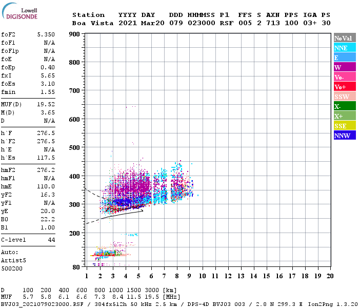
Task: Click the 80 km y-axis label
Action: [76, 267]
